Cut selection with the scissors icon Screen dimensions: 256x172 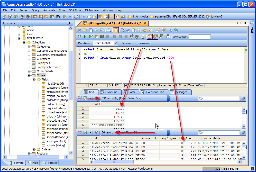pos(128,30)
